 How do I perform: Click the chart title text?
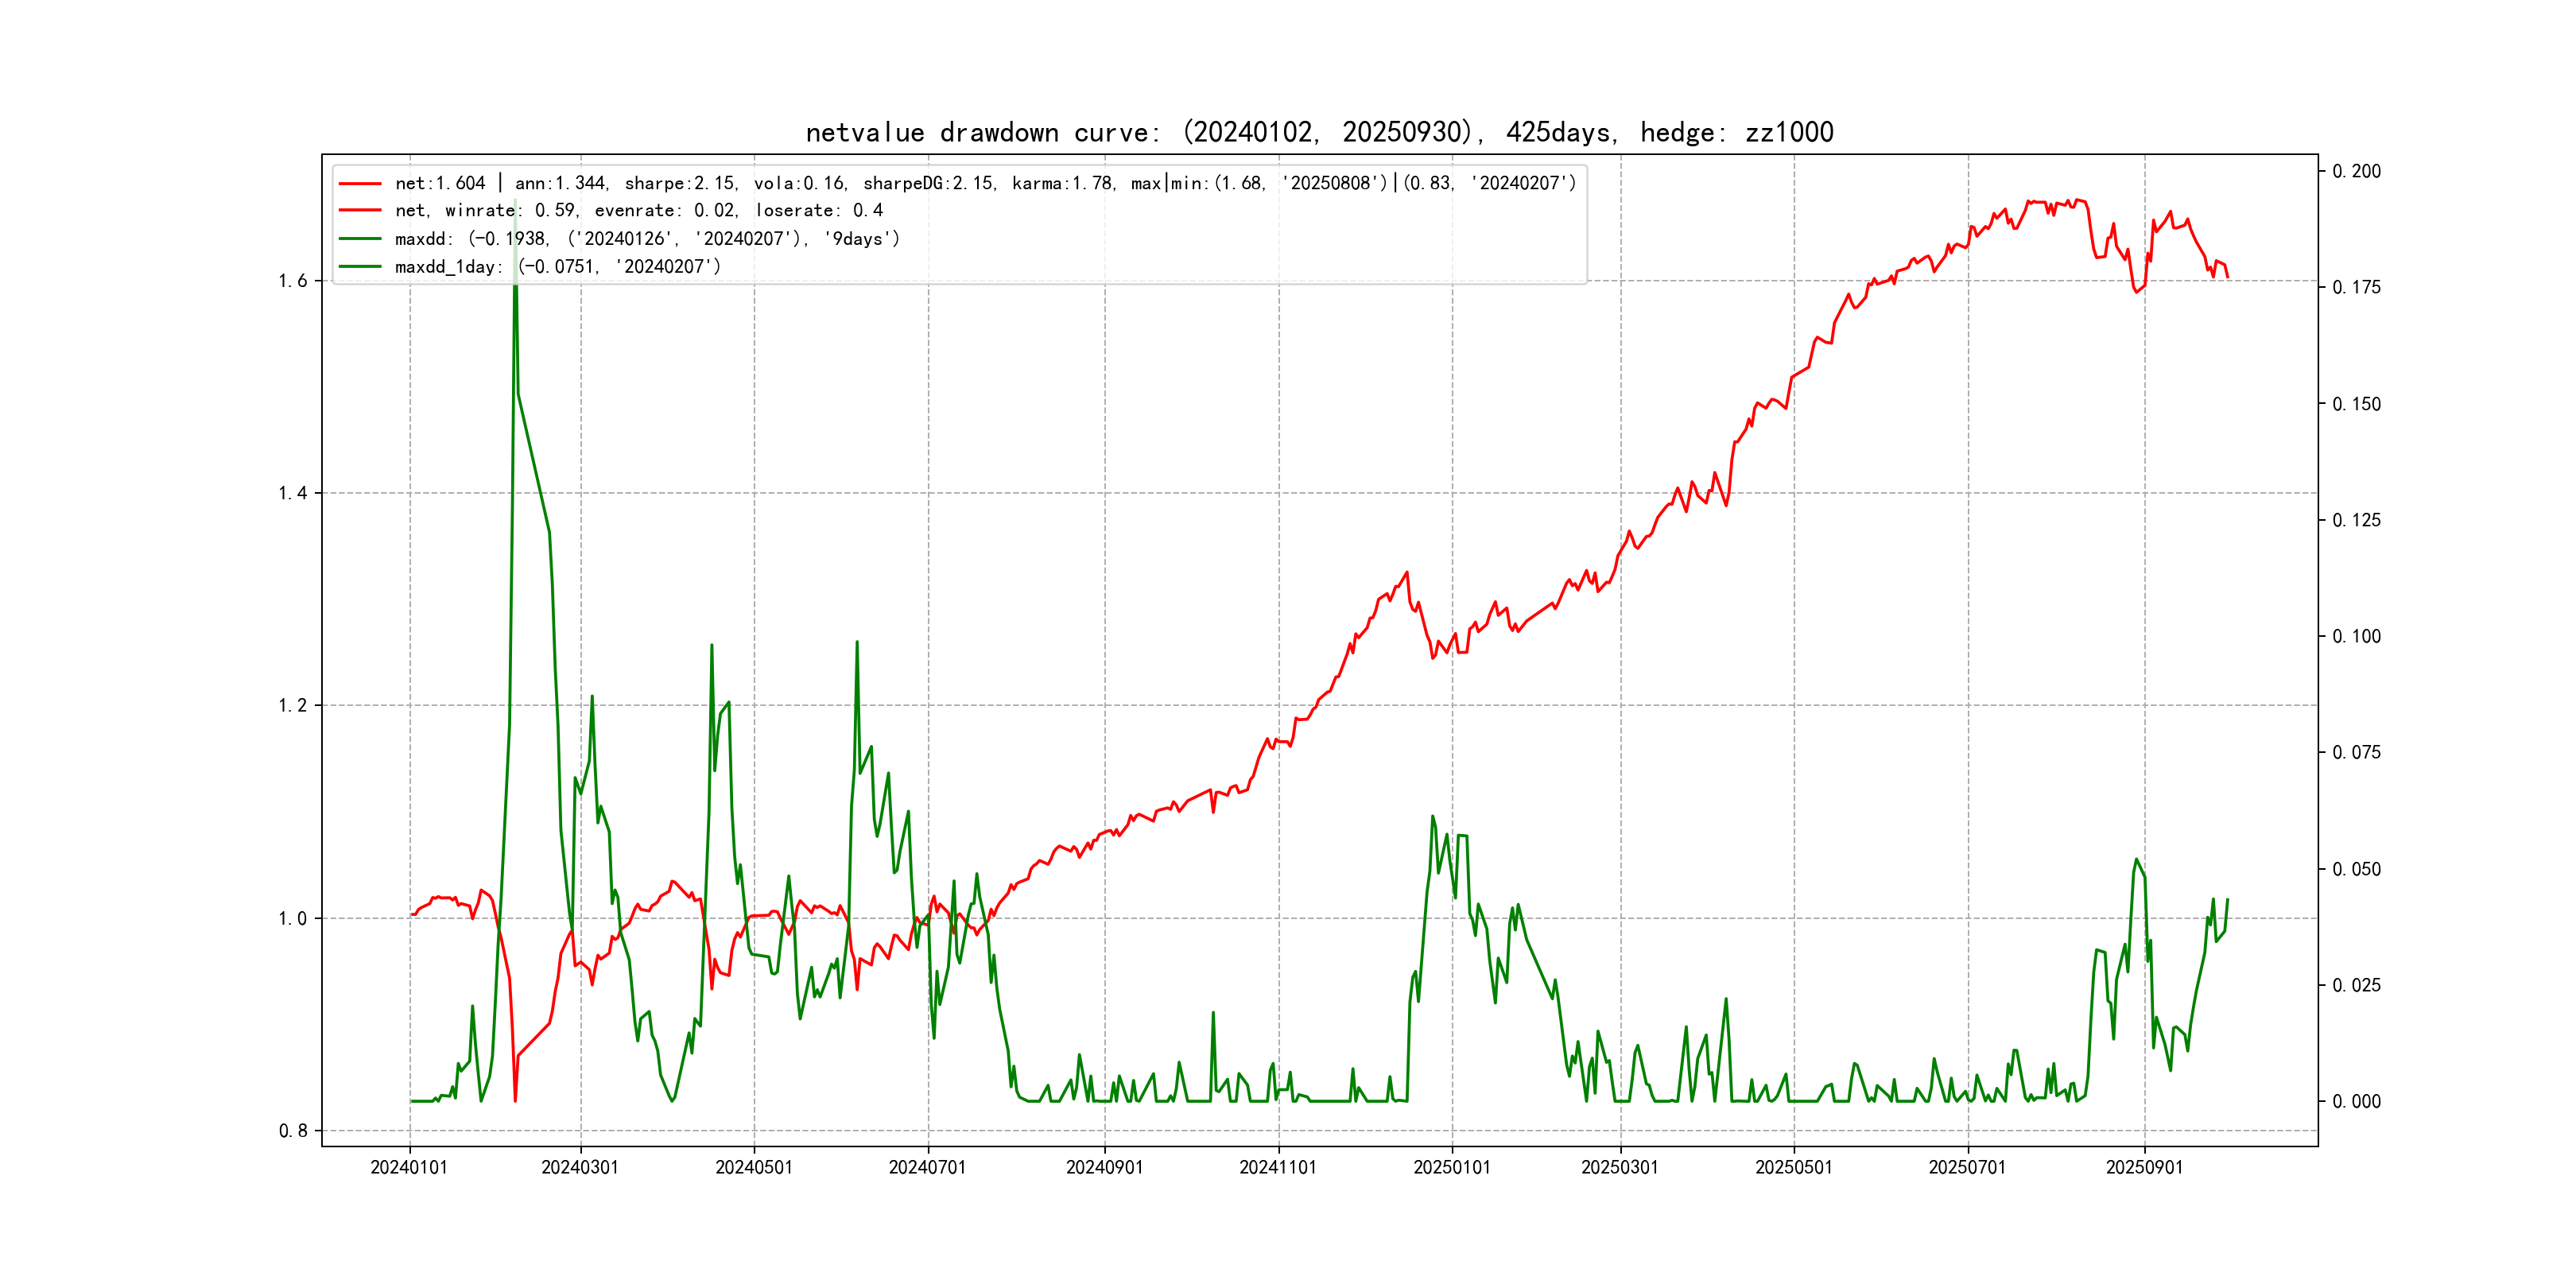click(x=1319, y=132)
